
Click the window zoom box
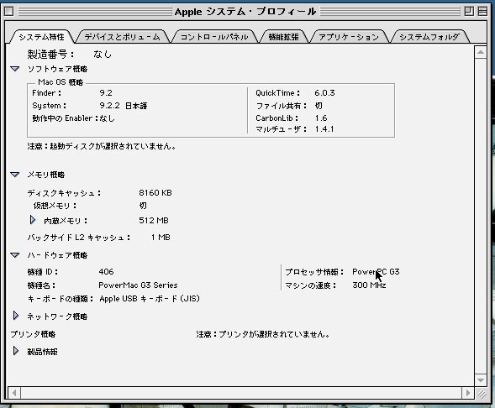click(x=470, y=12)
